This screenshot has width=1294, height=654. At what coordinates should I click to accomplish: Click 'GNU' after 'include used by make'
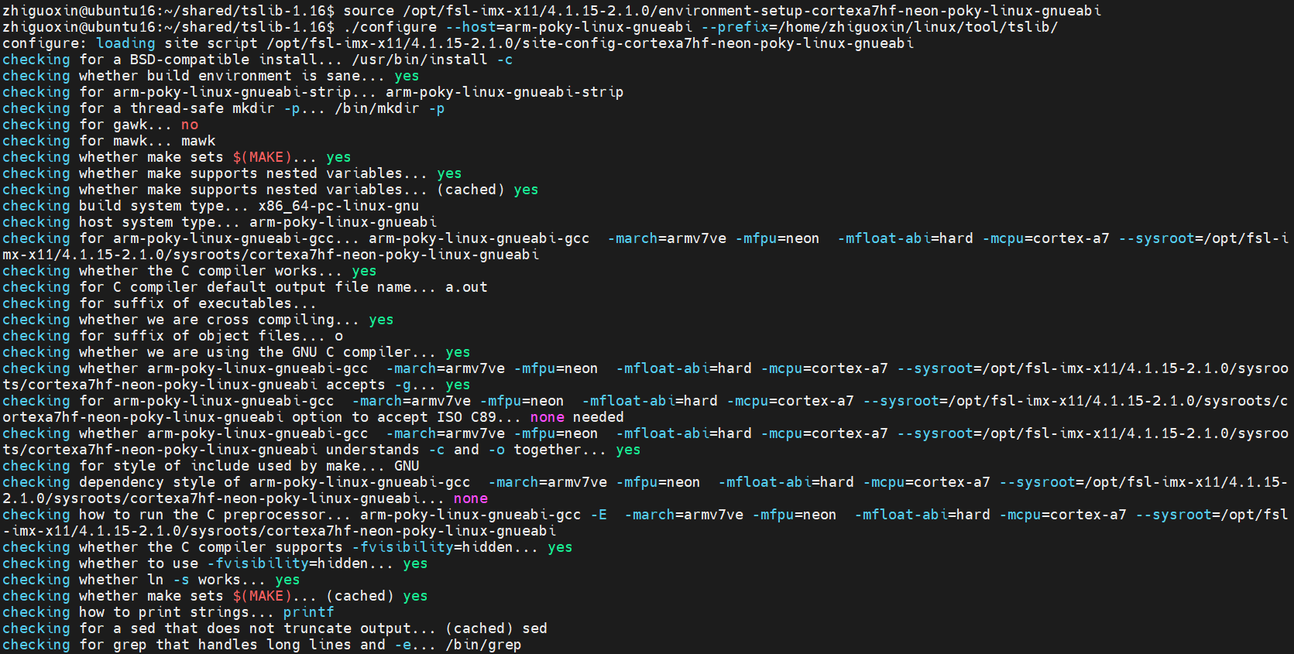(407, 466)
